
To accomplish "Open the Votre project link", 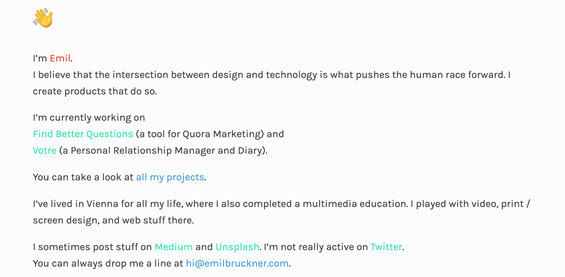I will (x=44, y=150).
